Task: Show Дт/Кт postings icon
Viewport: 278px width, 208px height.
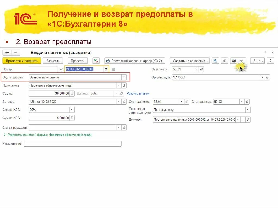Action: coord(96,61)
